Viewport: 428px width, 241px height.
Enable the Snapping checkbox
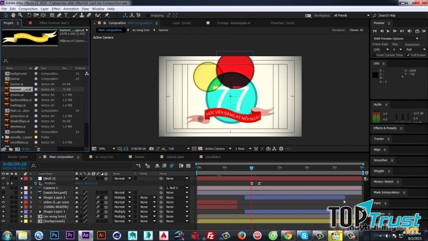147,16
